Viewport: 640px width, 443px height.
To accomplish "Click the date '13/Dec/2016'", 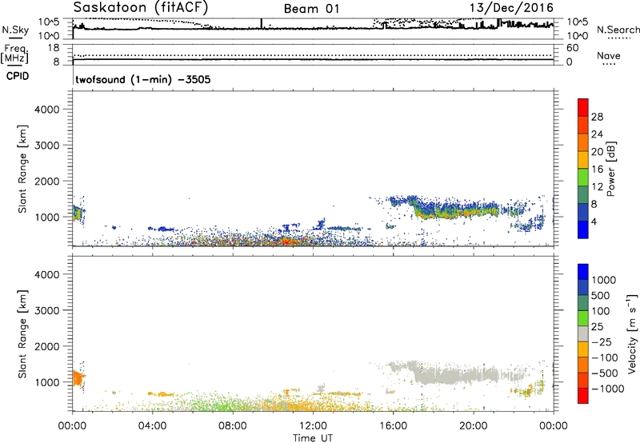I will click(x=511, y=8).
